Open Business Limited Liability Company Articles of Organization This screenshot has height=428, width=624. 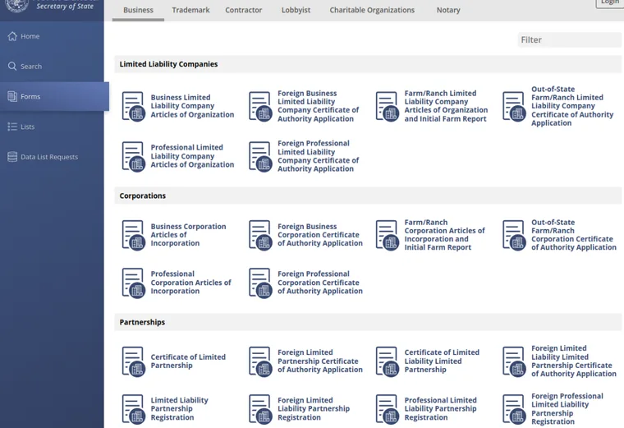(192, 106)
